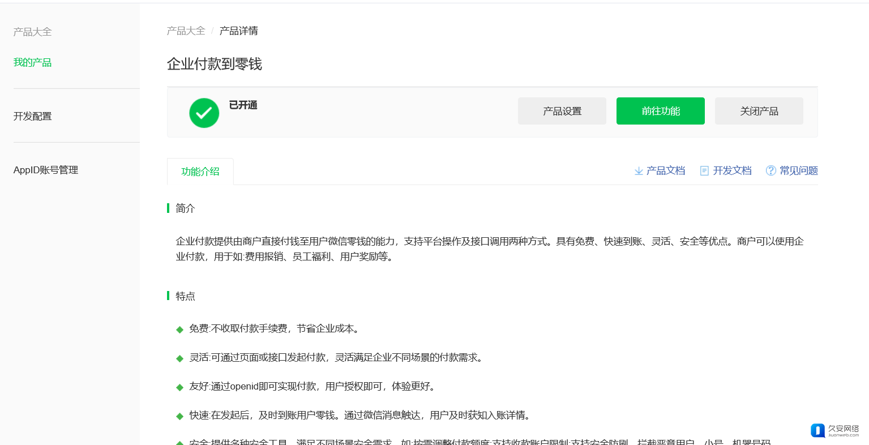Click the green checkmark status icon

tap(204, 113)
